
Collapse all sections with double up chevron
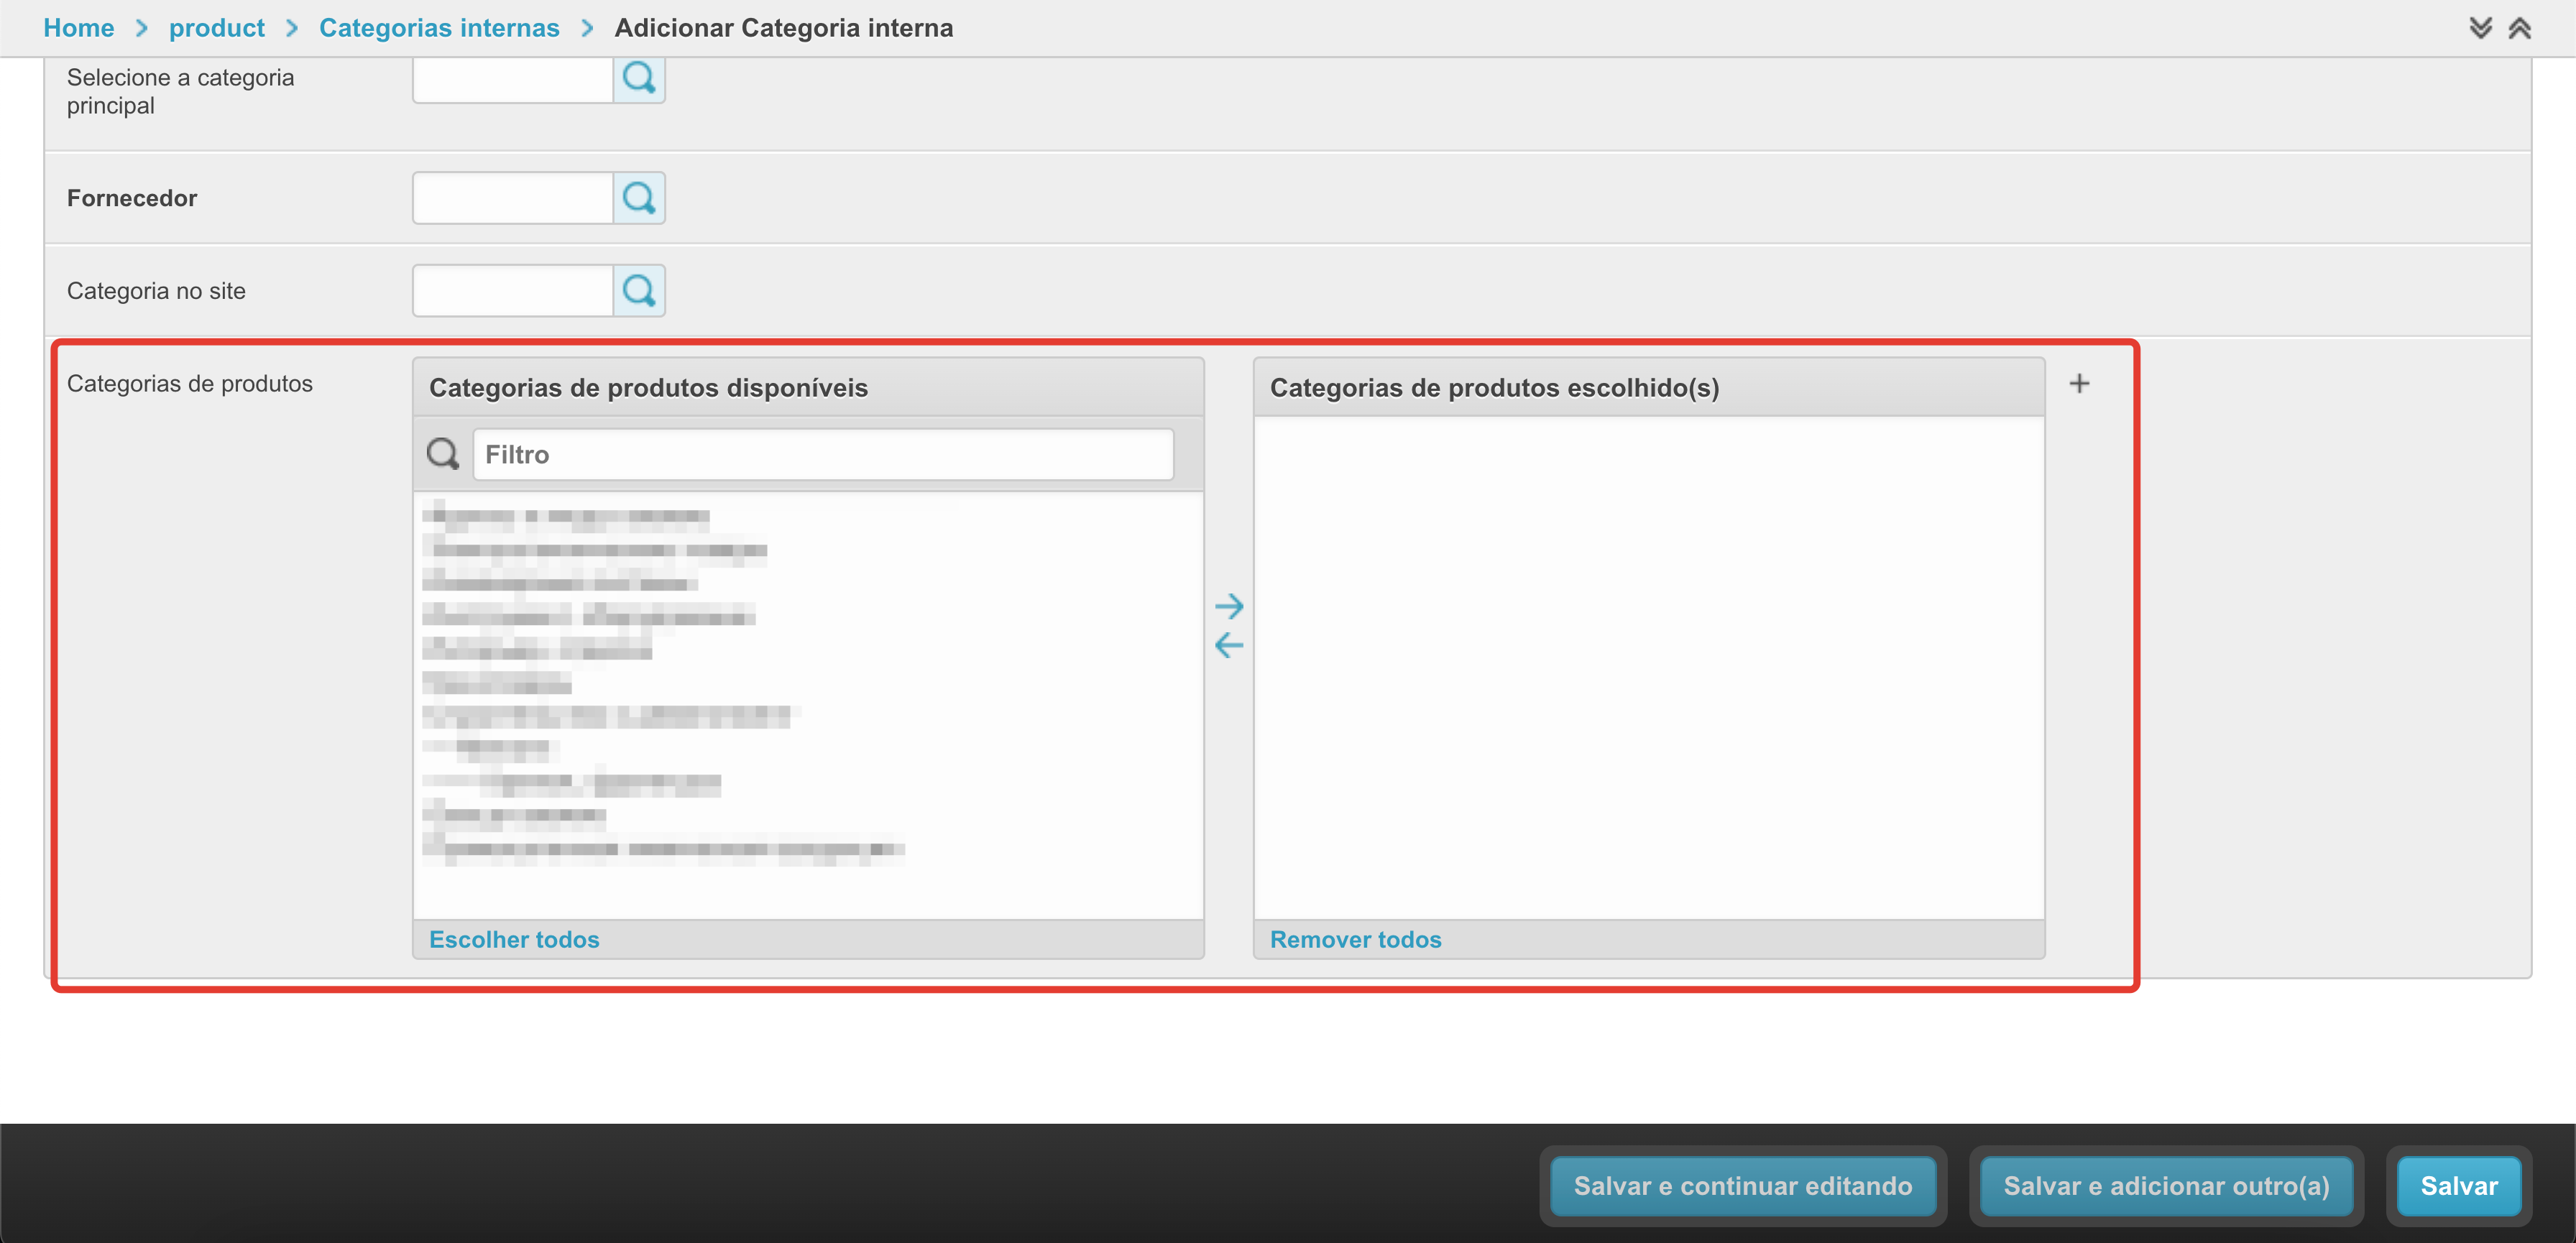point(2519,28)
